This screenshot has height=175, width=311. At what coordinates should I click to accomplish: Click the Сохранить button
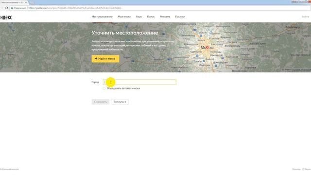[101, 102]
